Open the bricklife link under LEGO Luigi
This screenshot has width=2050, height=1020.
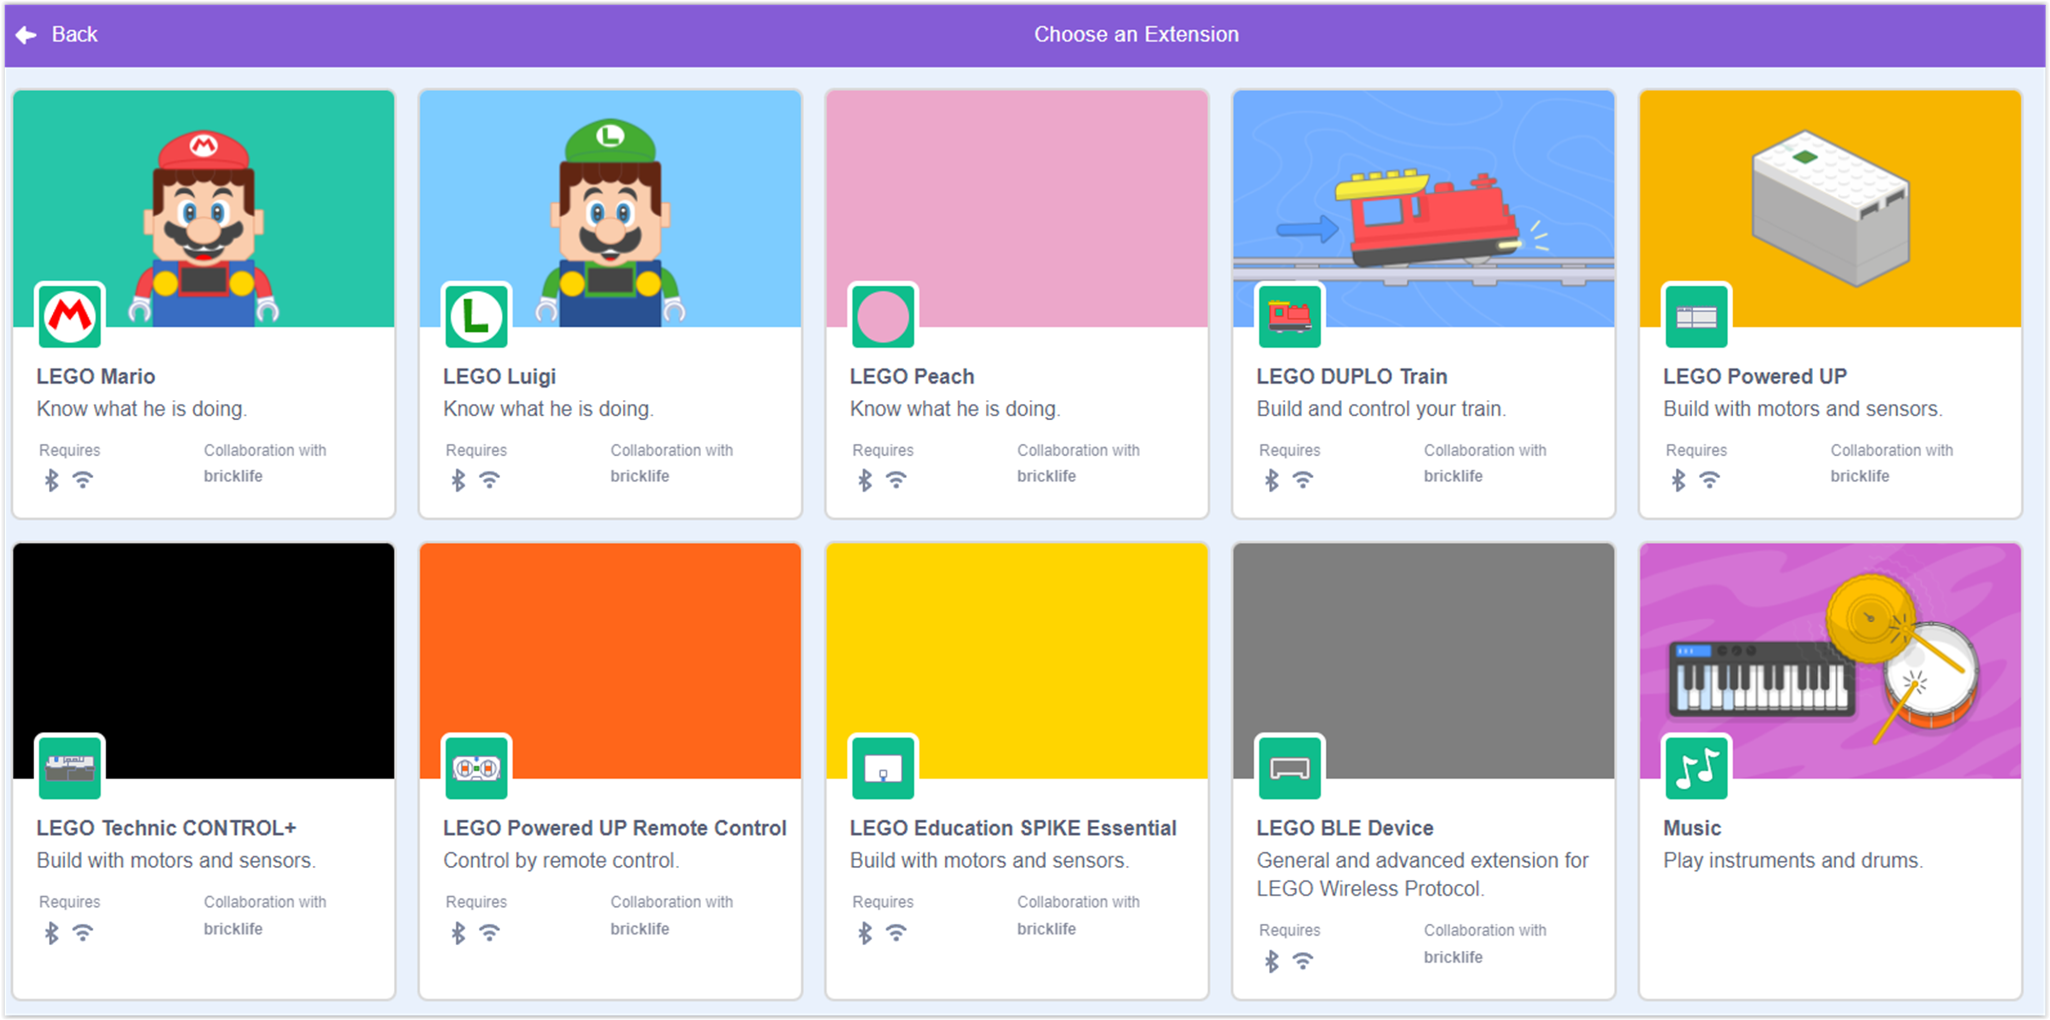coord(639,476)
